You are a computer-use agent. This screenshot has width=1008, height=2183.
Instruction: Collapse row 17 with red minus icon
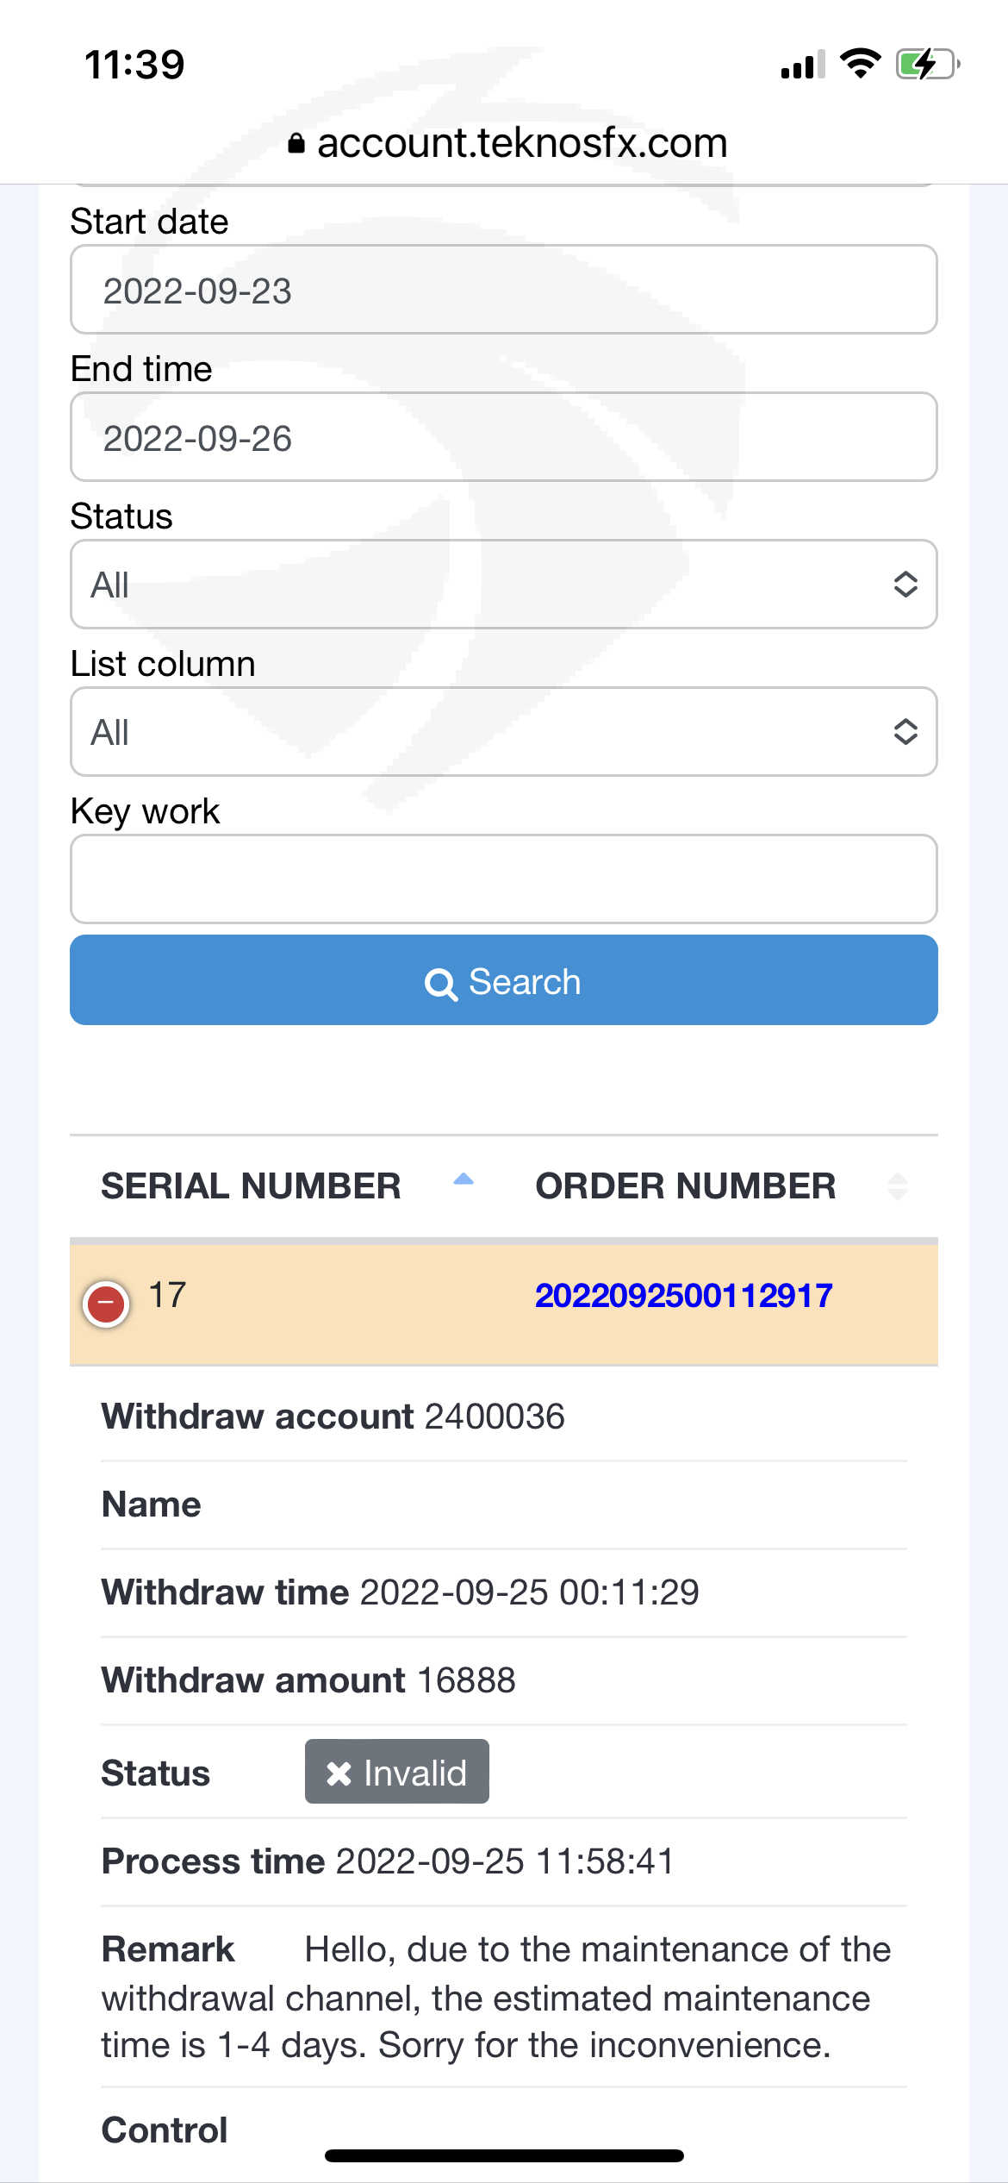click(106, 1304)
